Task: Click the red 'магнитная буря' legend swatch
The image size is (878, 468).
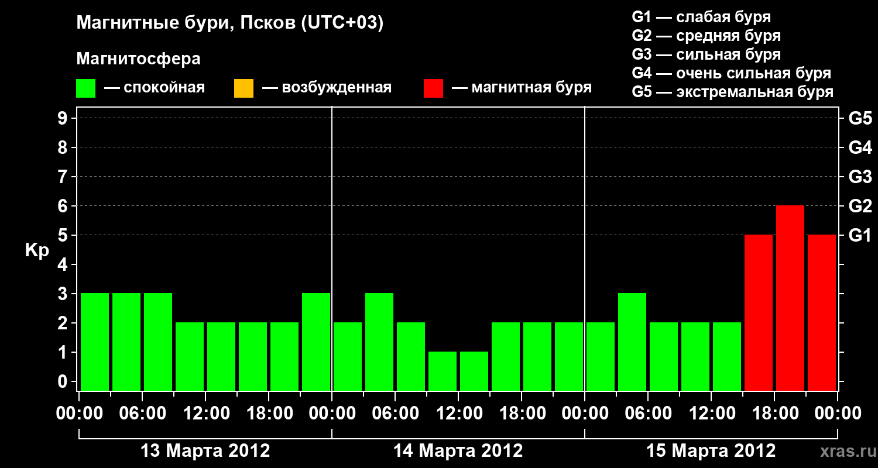Action: pyautogui.click(x=434, y=88)
